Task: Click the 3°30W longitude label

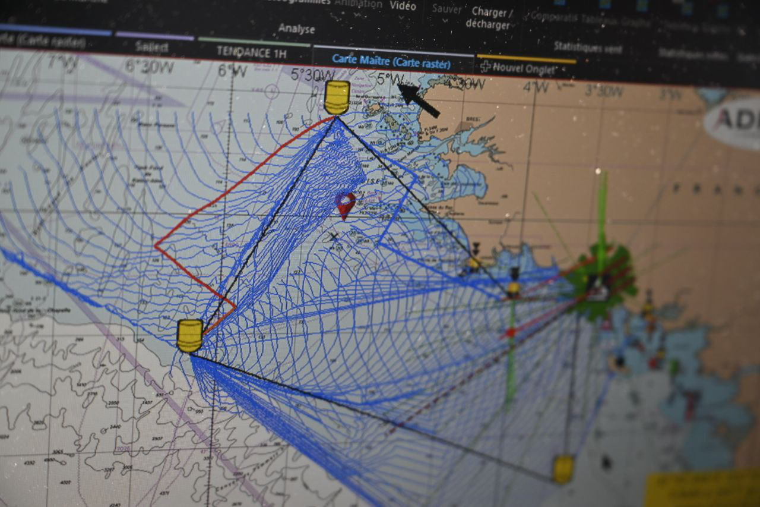Action: (x=604, y=91)
